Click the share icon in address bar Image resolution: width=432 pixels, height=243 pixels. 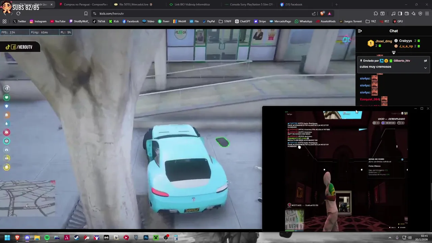314,13
